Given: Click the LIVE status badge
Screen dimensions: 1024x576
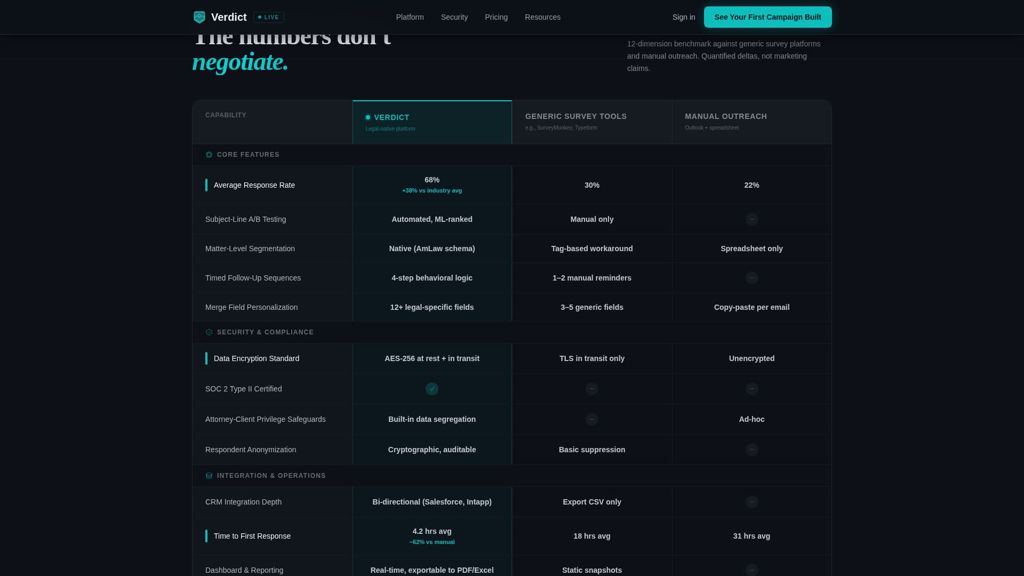Looking at the screenshot, I should coord(269,17).
